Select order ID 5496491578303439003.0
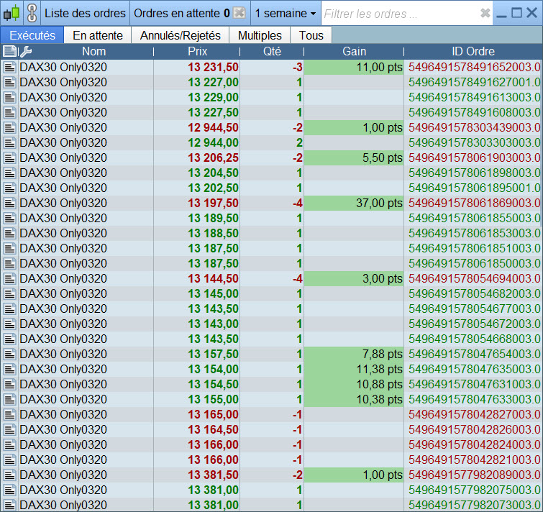This screenshot has height=512, width=543. click(x=474, y=127)
